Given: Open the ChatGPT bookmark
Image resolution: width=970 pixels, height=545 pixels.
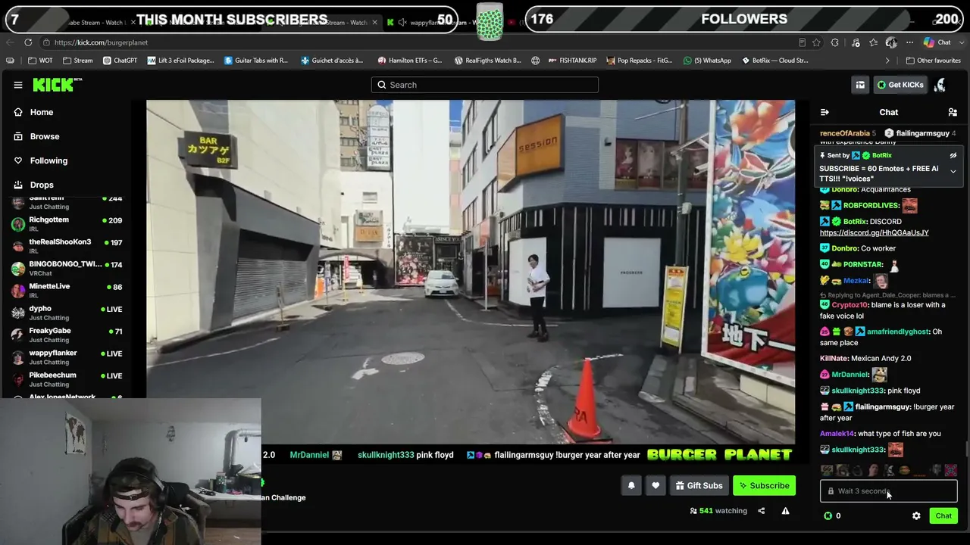Looking at the screenshot, I should (120, 61).
